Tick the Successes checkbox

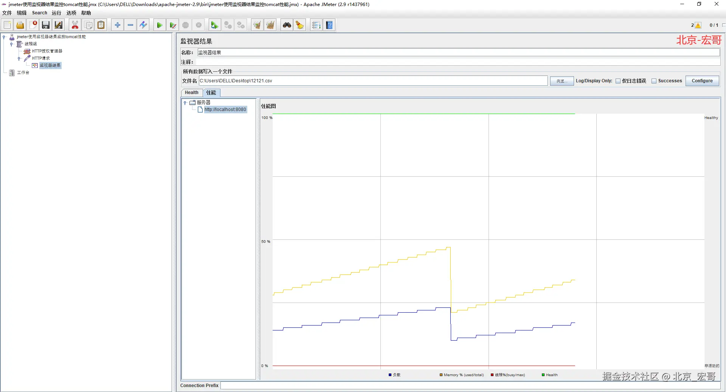click(x=654, y=81)
